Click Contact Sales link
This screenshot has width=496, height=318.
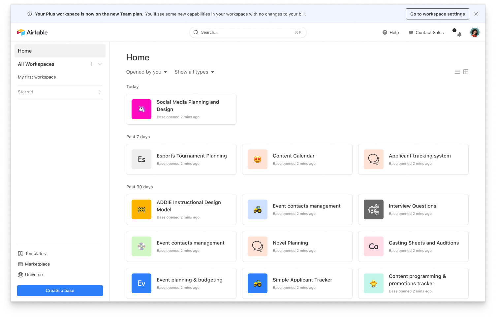426,32
